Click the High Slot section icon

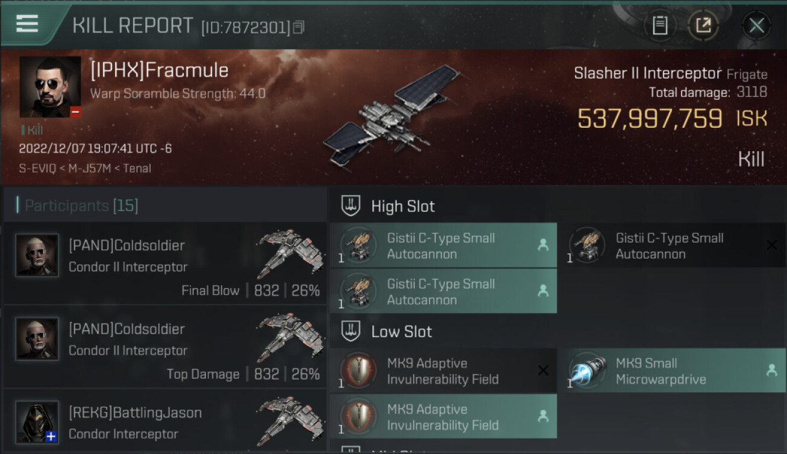click(351, 206)
